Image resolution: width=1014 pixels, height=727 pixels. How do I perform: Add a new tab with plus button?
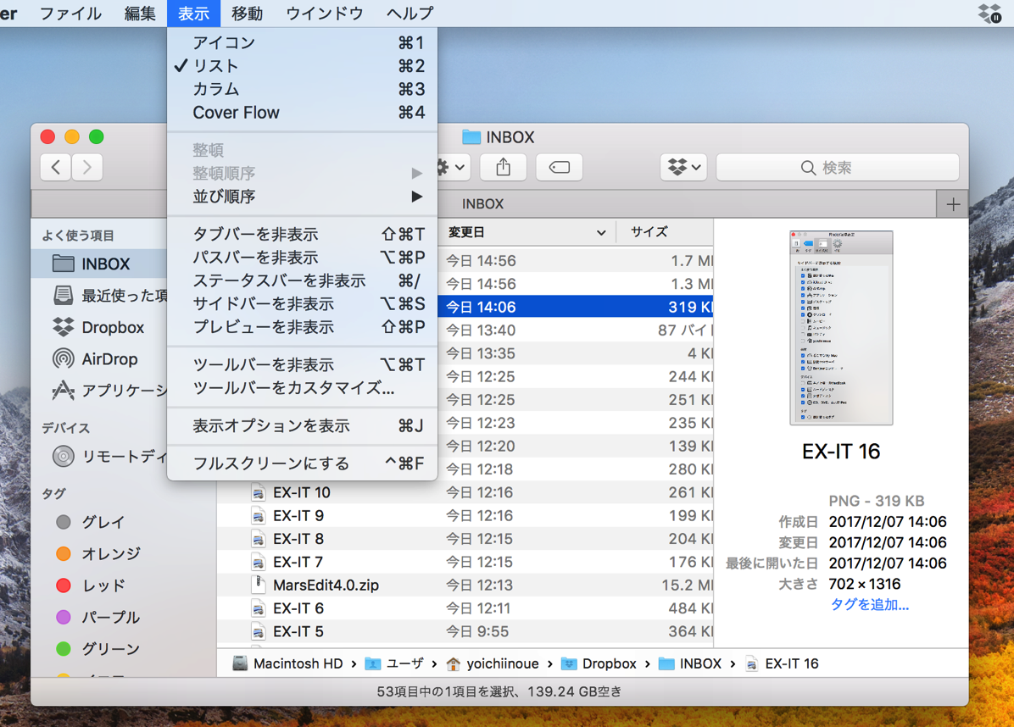(x=953, y=204)
